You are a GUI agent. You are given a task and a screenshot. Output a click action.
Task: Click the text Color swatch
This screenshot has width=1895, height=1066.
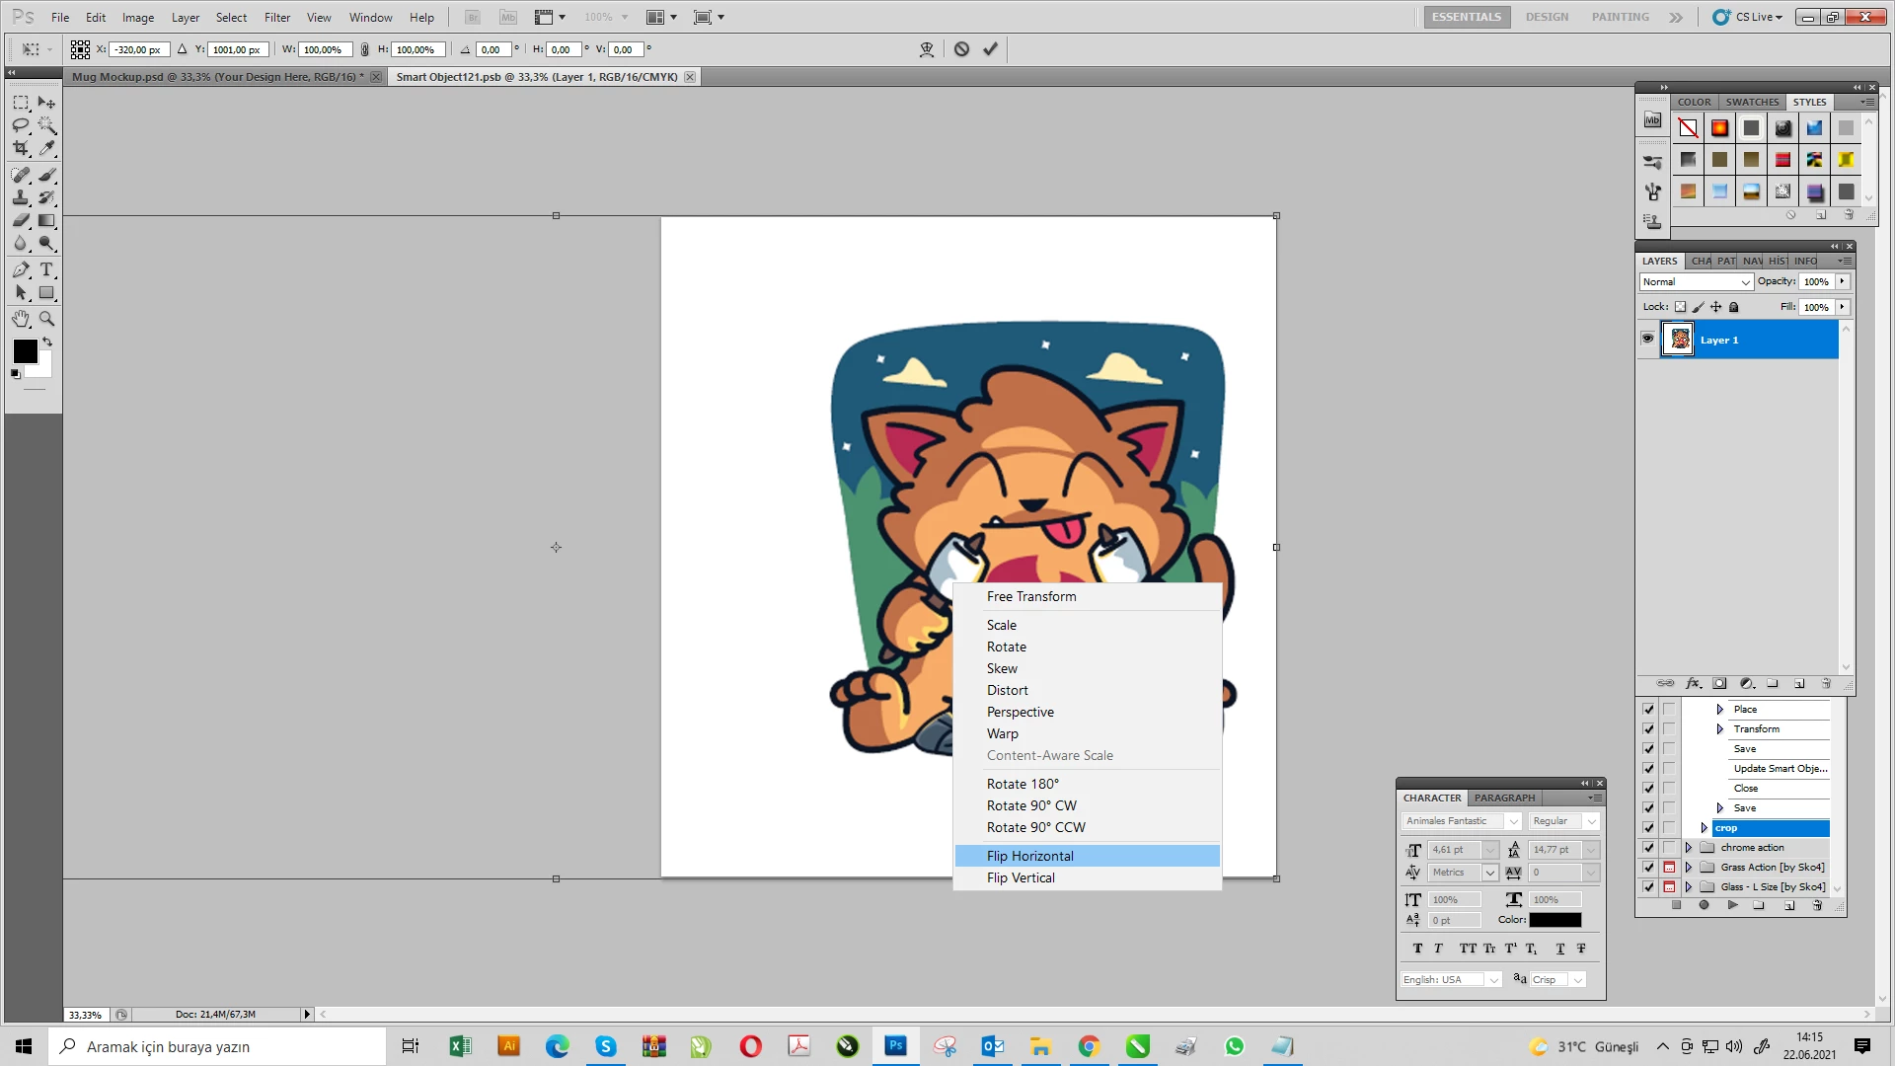(1554, 920)
